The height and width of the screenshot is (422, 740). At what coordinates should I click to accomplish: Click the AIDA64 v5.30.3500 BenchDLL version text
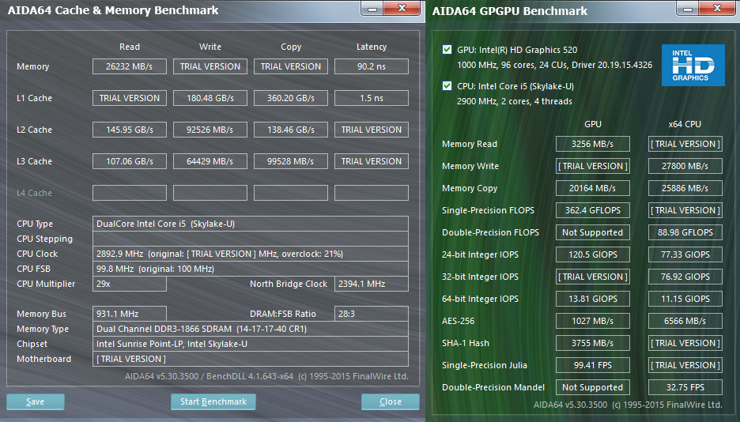(x=266, y=376)
